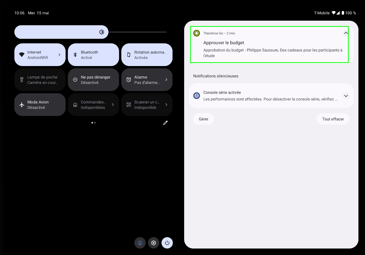Image resolution: width=365 pixels, height=255 pixels.
Task: Open Alarme details chevron arrow
Action: pyautogui.click(x=166, y=80)
